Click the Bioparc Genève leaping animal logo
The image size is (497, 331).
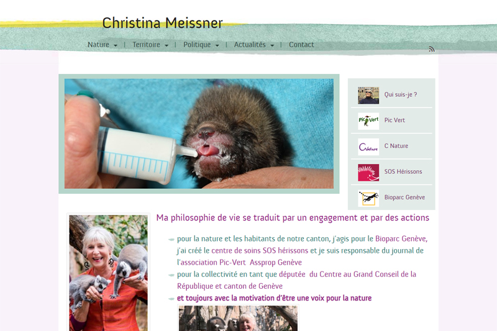coord(368,198)
